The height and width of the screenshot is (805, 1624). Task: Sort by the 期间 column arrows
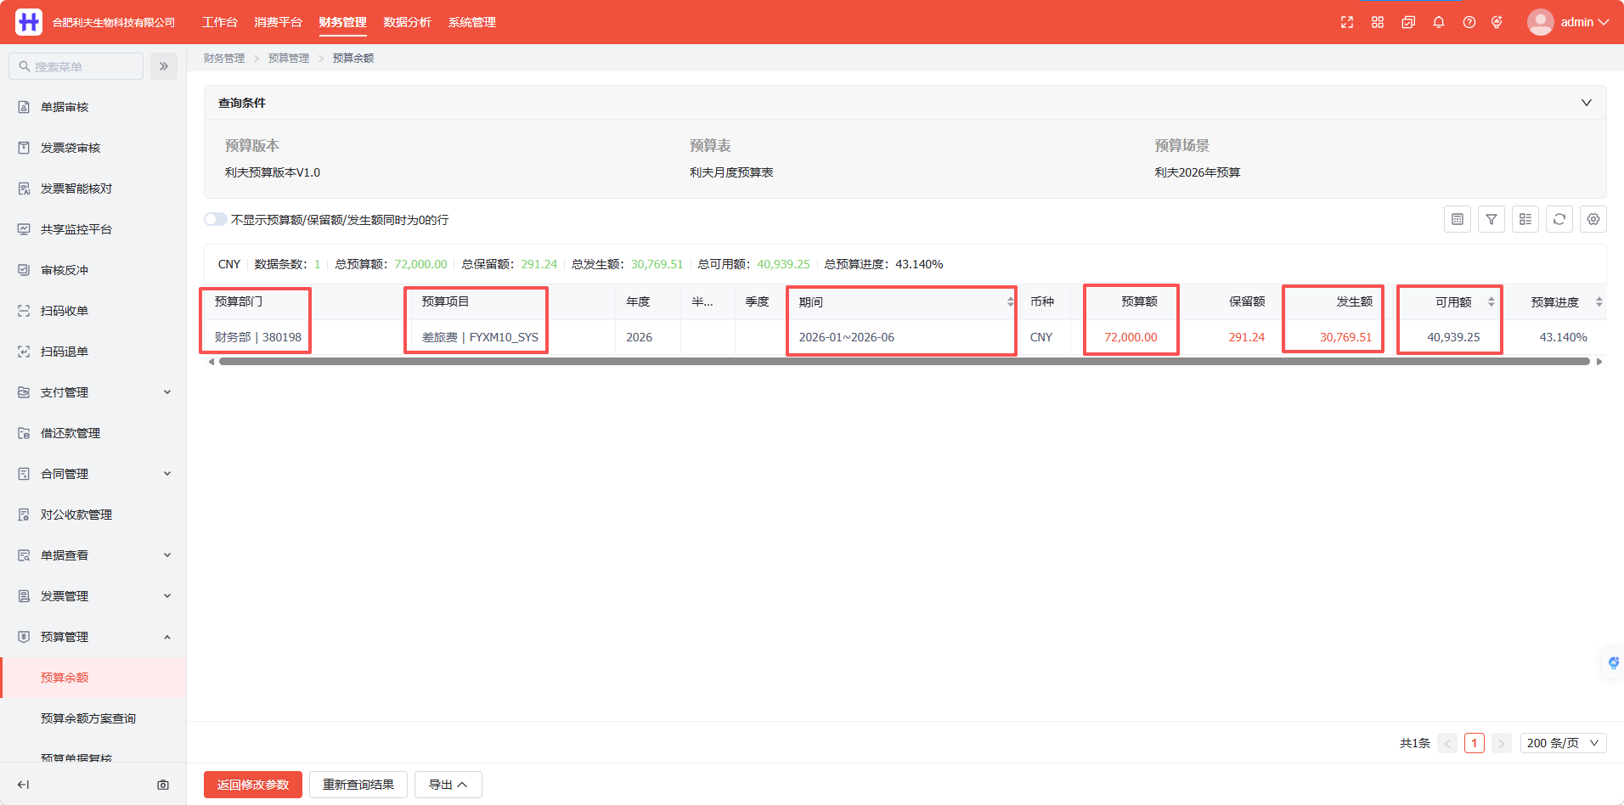pos(1010,302)
